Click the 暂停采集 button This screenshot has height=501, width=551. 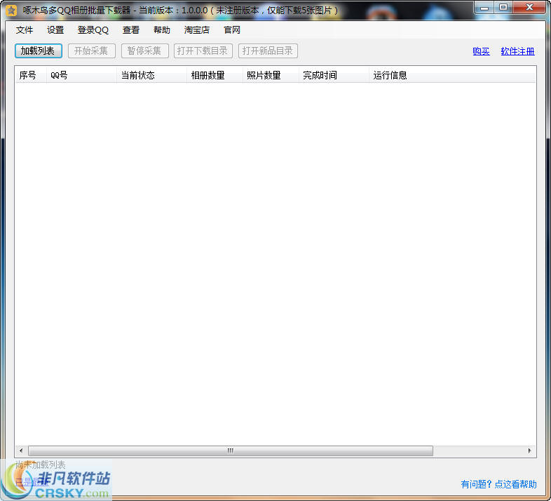(145, 51)
